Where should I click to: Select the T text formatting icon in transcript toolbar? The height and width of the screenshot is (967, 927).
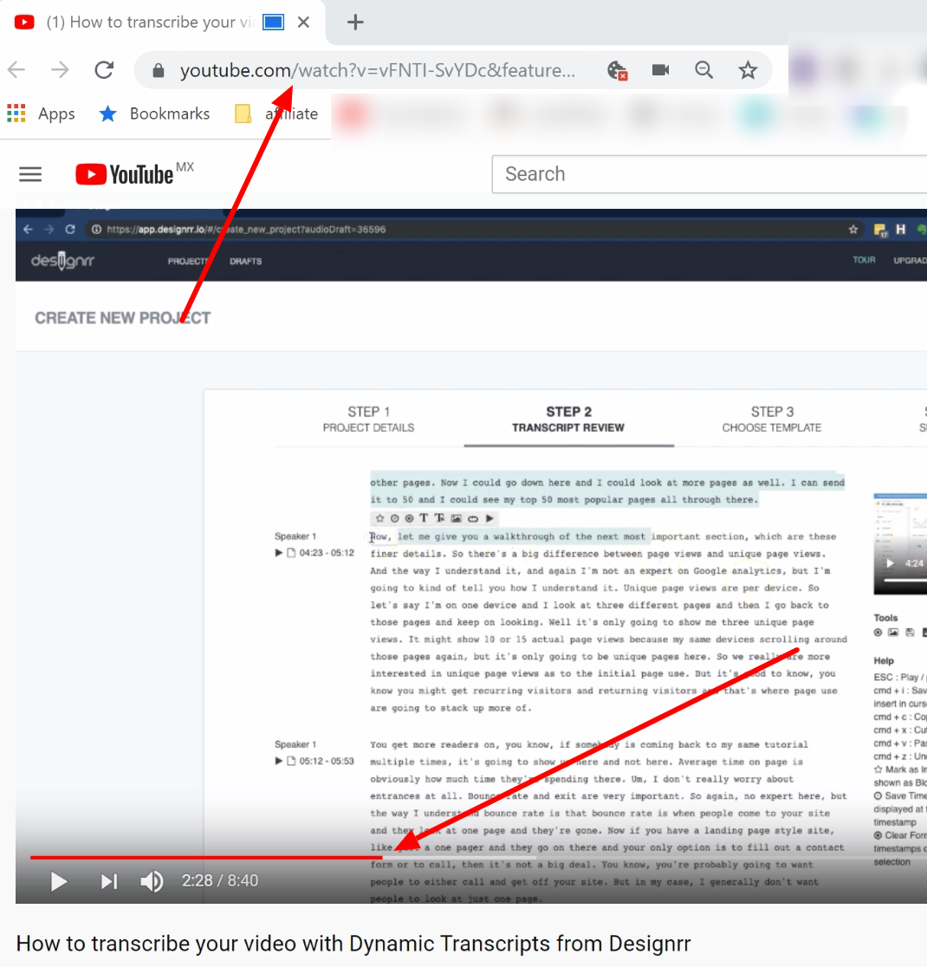pyautogui.click(x=424, y=517)
